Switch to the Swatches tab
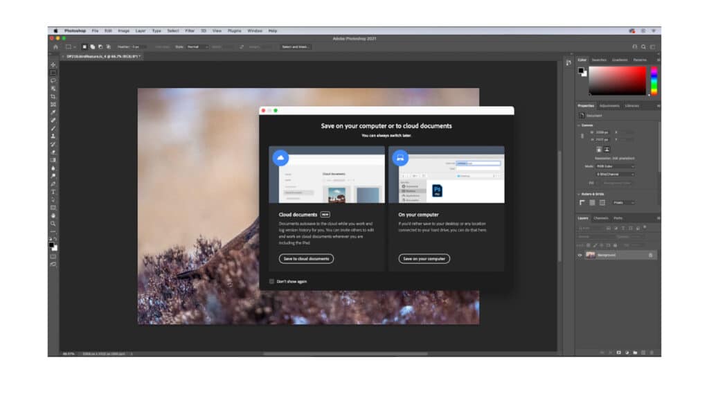This screenshot has width=709, height=399. pos(599,60)
